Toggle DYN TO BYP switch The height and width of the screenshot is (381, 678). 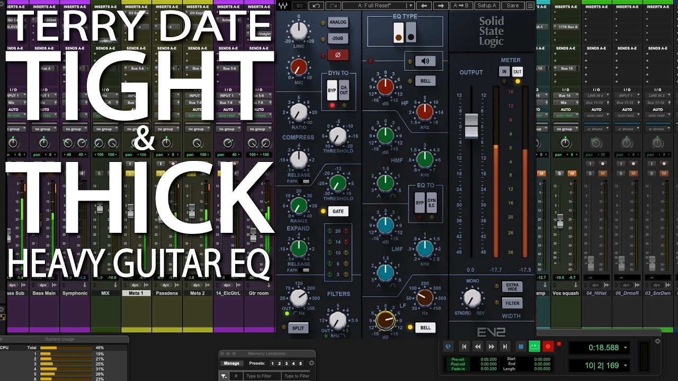point(332,89)
